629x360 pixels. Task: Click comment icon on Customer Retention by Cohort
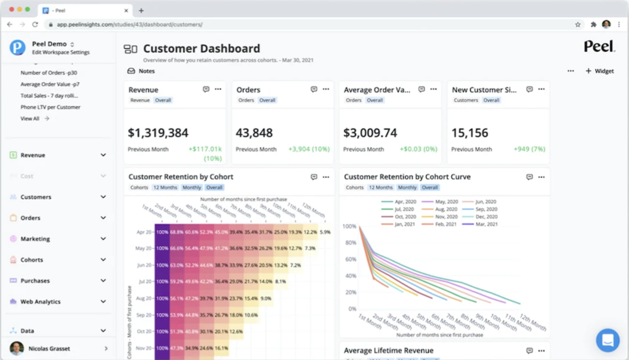314,177
